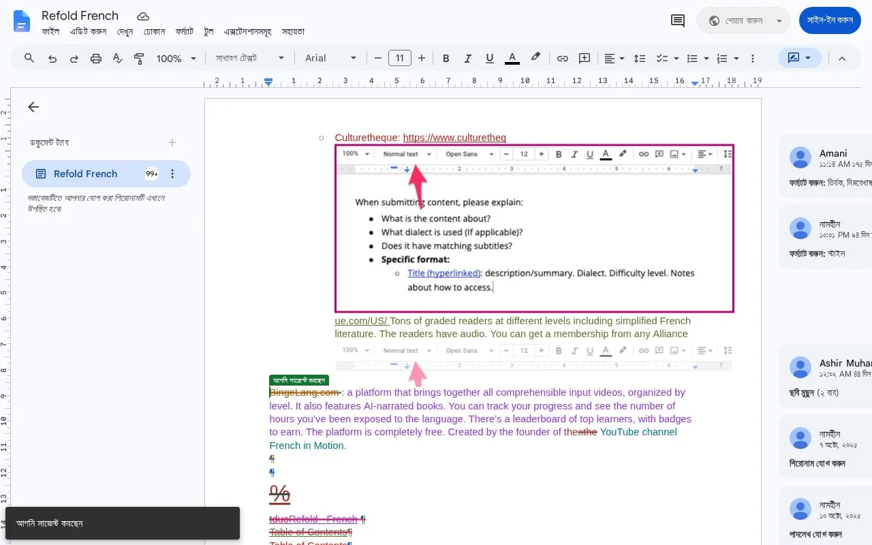Open the text color picker
The width and height of the screenshot is (872, 545).
512,59
